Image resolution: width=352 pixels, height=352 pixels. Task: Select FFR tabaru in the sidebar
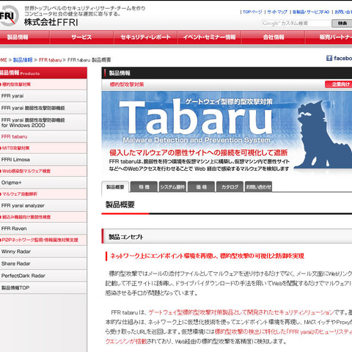(x=43, y=136)
